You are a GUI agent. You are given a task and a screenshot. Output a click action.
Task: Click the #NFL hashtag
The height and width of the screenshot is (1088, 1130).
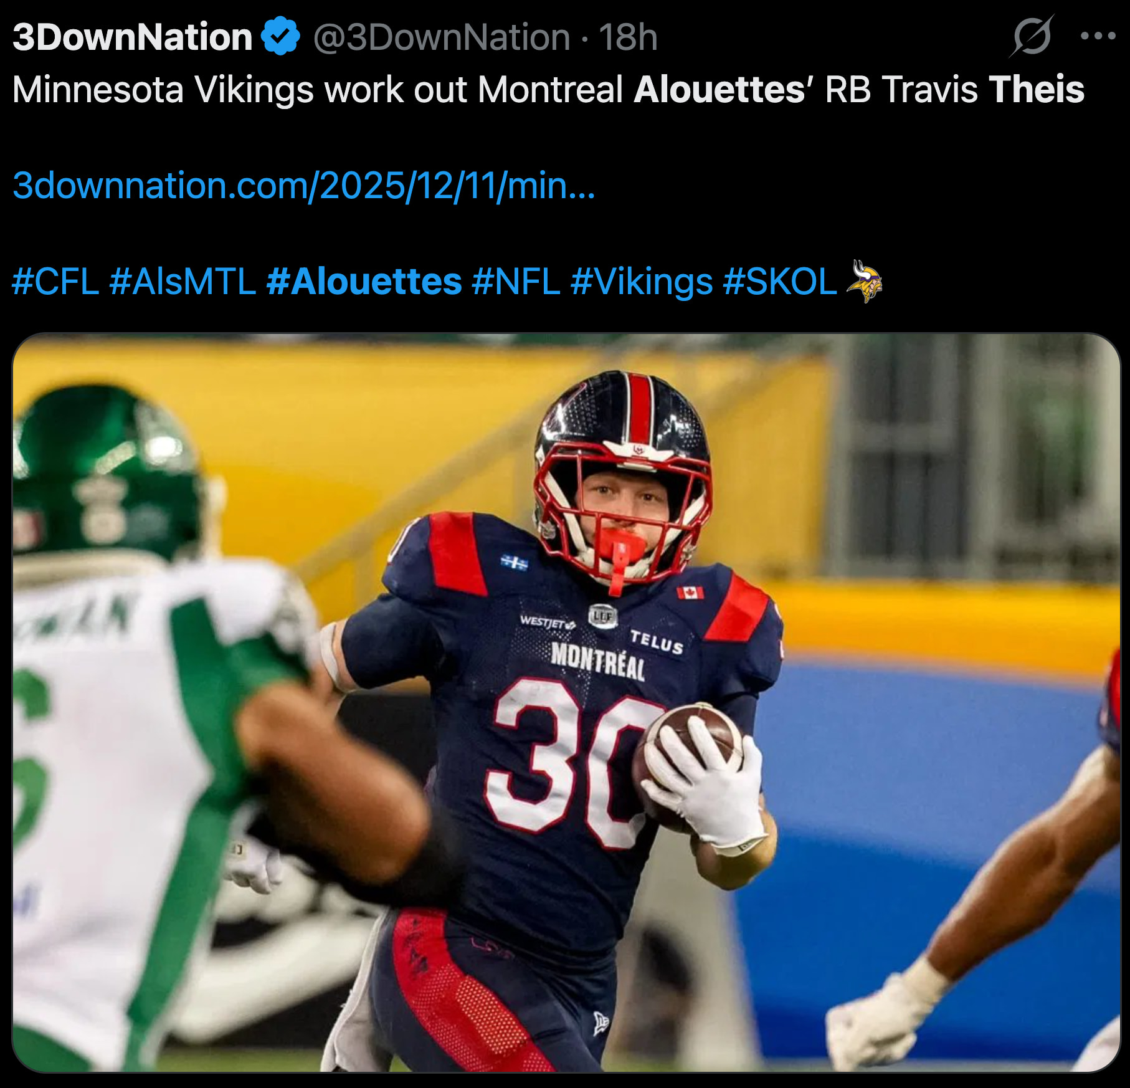pos(516,281)
